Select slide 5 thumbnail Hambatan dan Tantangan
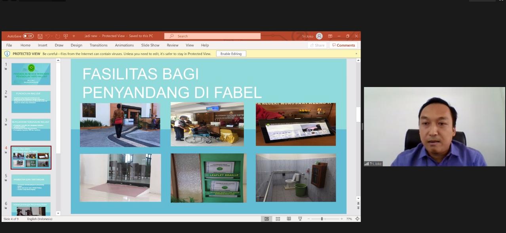506x233 pixels. pyautogui.click(x=31, y=185)
